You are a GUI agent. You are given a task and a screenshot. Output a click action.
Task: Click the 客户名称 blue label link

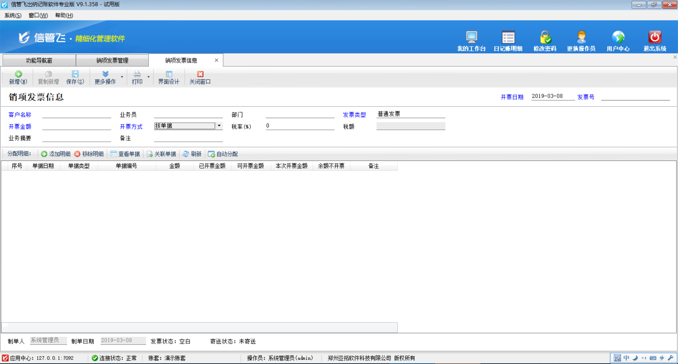click(19, 114)
